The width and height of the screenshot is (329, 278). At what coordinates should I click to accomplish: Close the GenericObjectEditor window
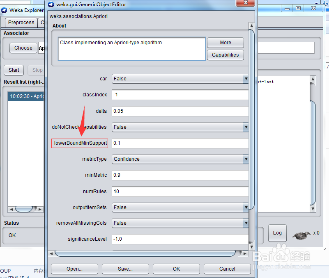click(246, 3)
